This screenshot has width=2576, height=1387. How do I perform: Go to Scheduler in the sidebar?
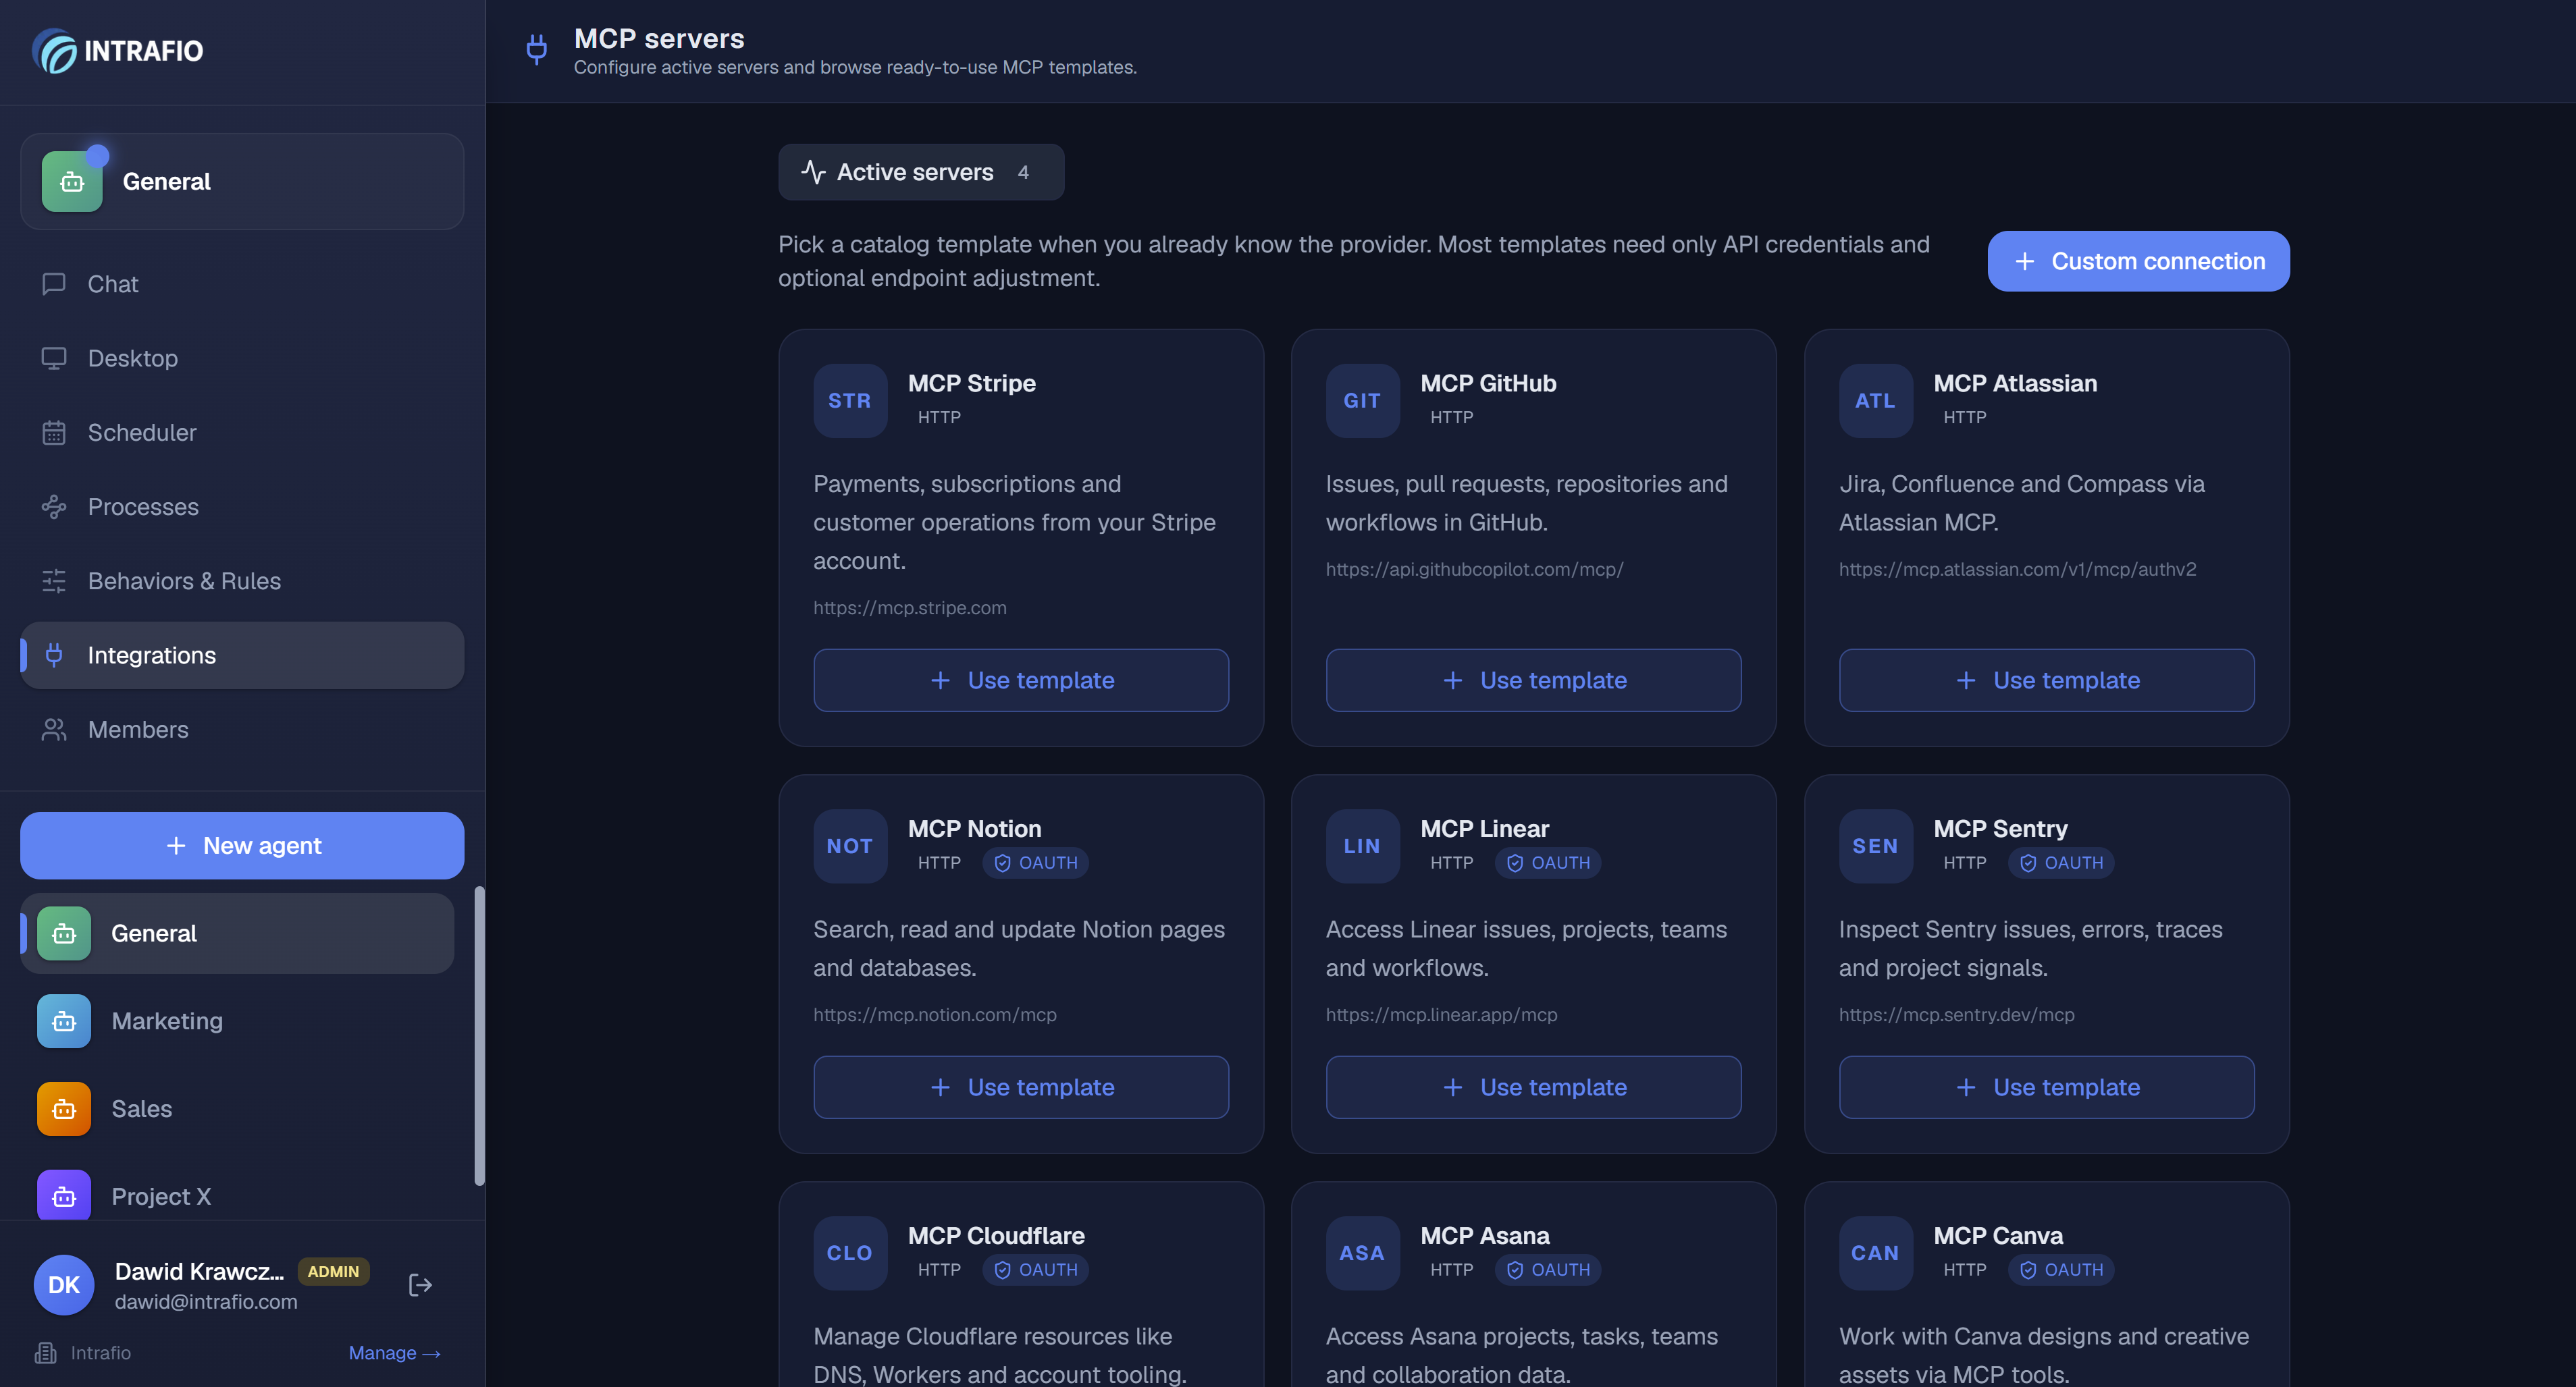[242, 433]
